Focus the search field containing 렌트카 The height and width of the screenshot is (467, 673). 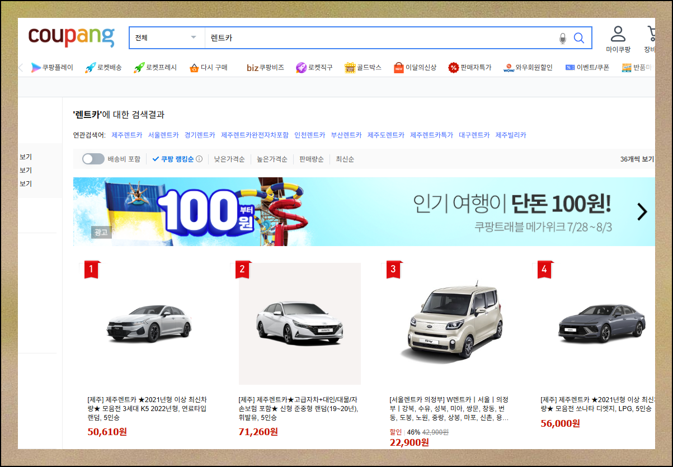tap(380, 38)
